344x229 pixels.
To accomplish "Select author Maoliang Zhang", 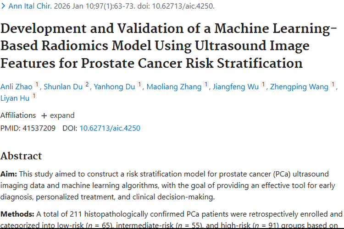I will [x=174, y=87].
